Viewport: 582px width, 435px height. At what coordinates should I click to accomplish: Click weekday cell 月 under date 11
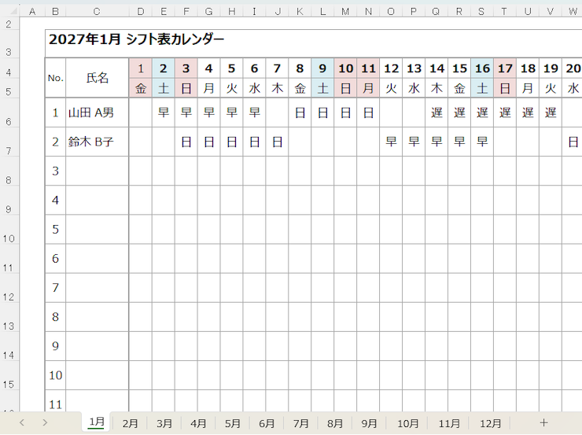click(368, 88)
